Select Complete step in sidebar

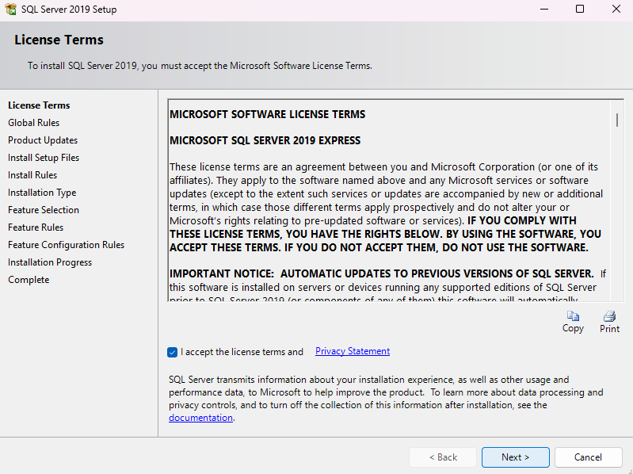click(x=29, y=280)
